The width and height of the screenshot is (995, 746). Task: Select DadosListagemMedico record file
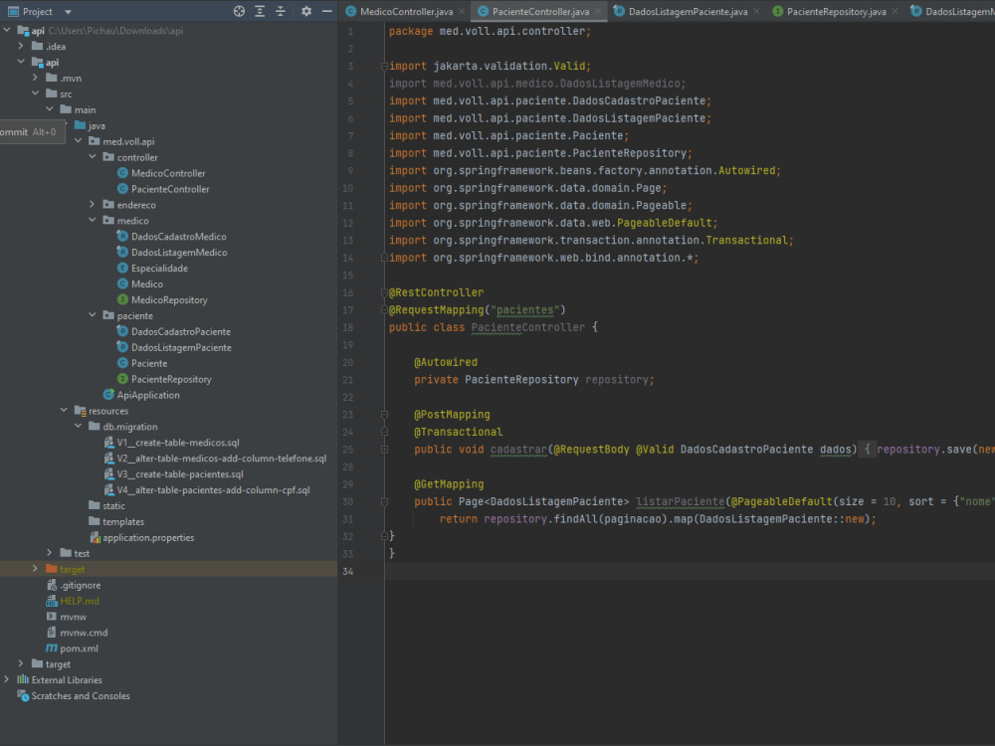[x=179, y=253]
